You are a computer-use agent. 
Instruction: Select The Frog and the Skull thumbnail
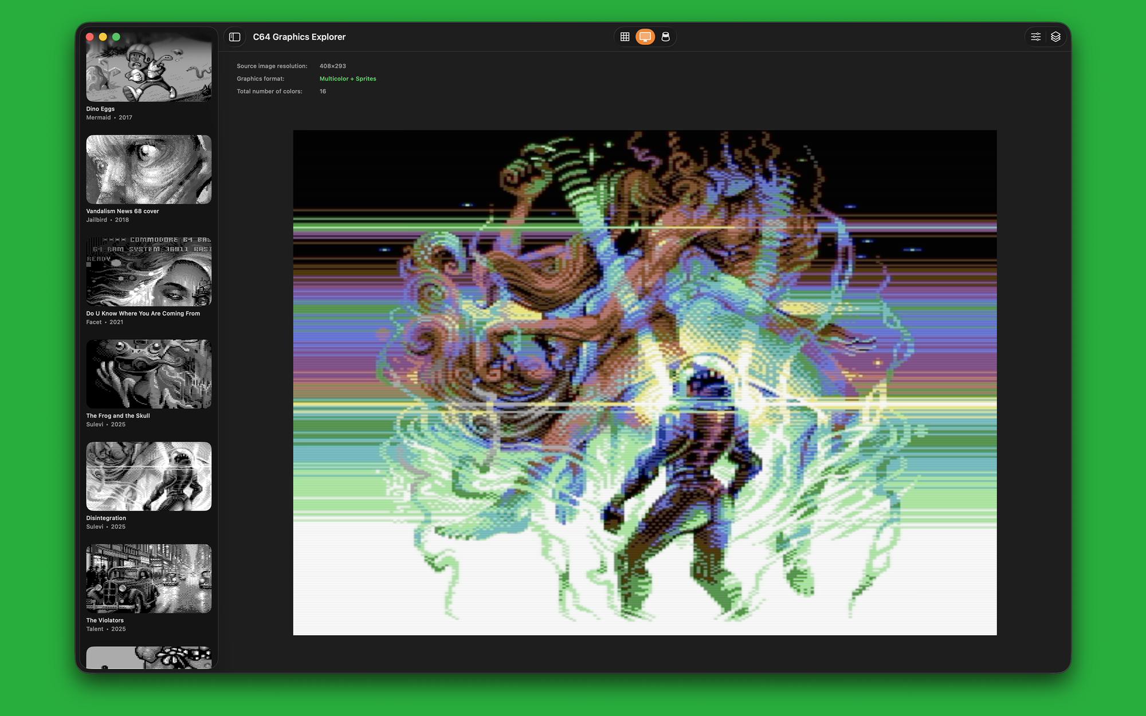(x=148, y=374)
